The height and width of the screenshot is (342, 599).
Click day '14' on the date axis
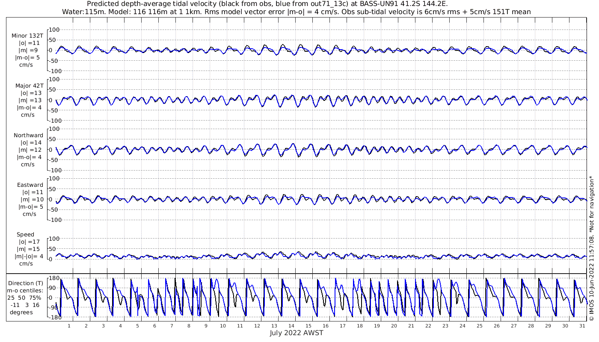pos(291,326)
